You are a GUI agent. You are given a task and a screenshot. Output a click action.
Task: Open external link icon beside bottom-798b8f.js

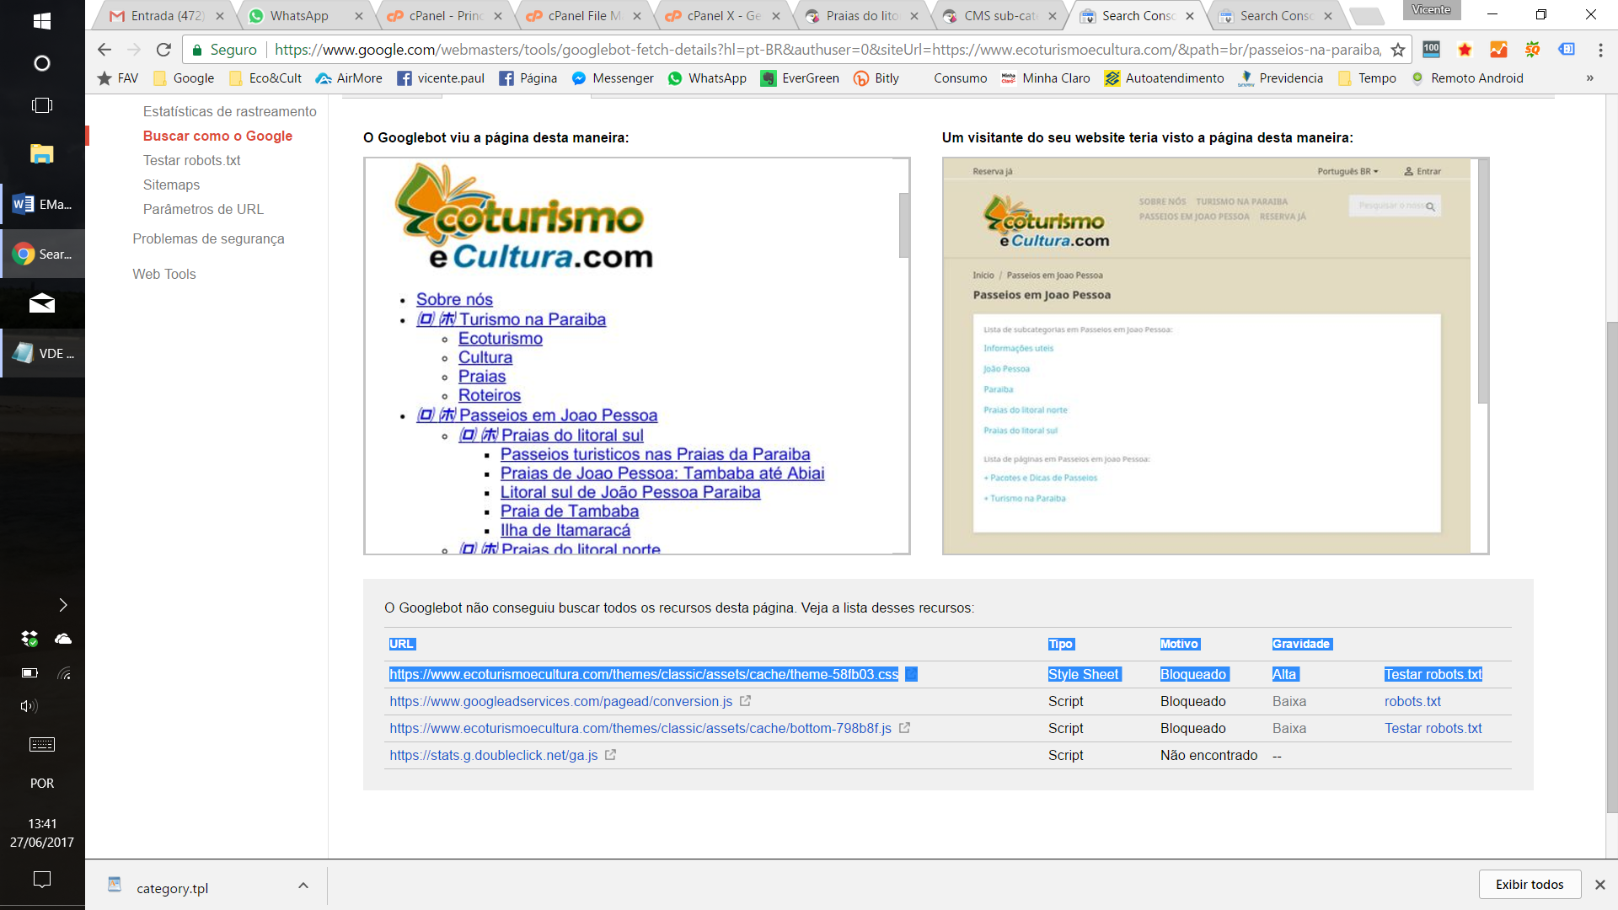(904, 728)
